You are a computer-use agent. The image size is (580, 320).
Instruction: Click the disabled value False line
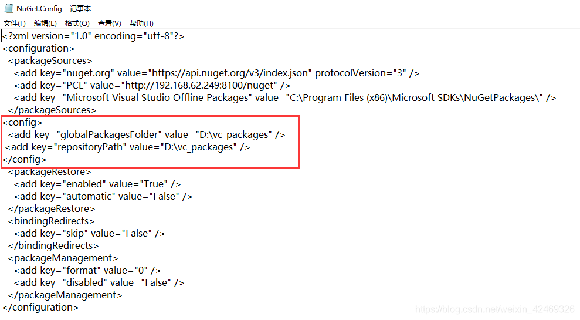99,282
